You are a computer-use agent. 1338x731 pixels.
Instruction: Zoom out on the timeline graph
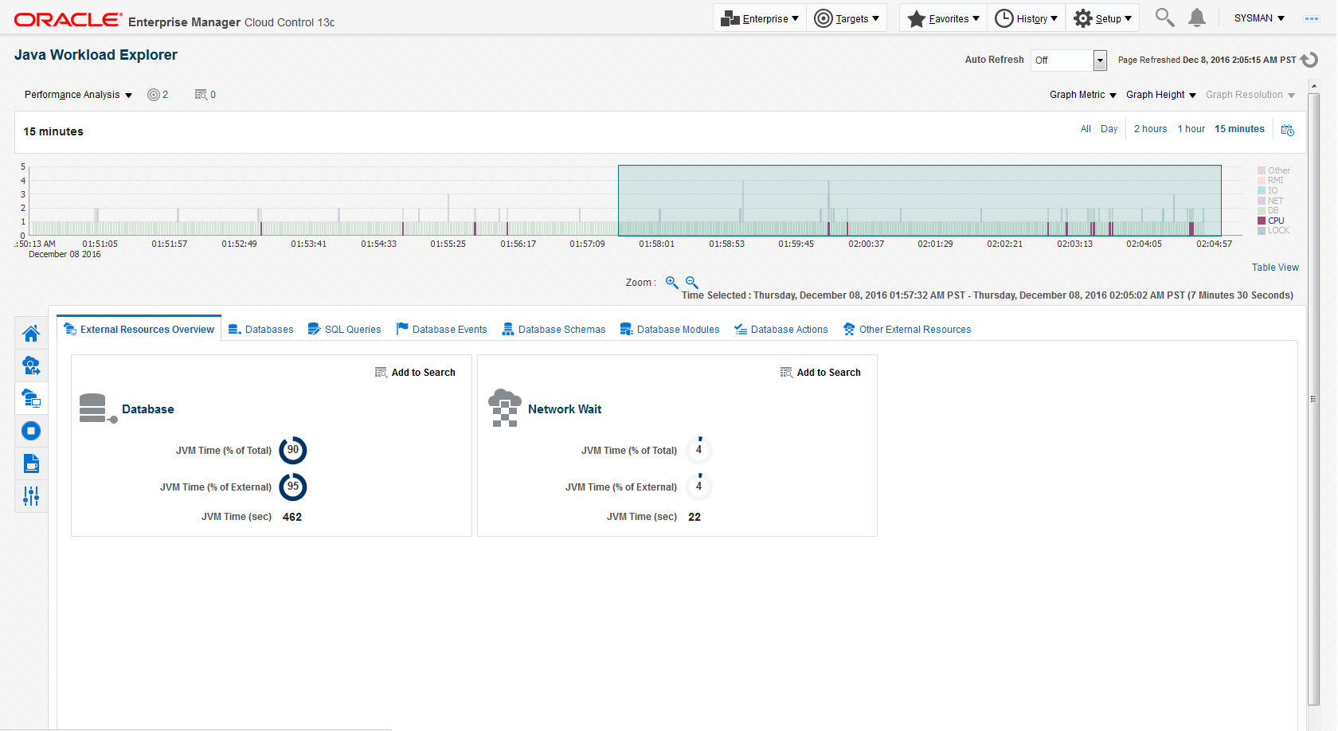(x=692, y=283)
